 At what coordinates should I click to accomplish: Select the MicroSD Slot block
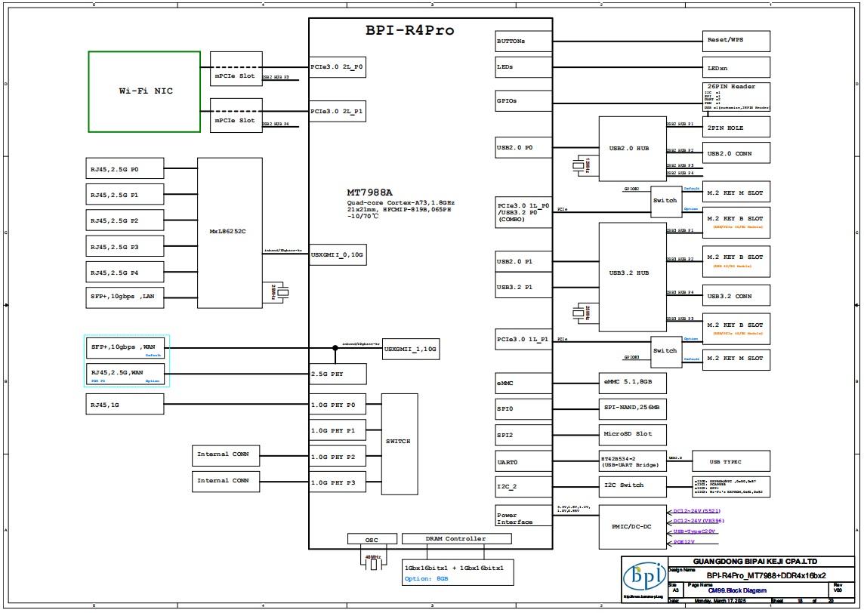633,435
